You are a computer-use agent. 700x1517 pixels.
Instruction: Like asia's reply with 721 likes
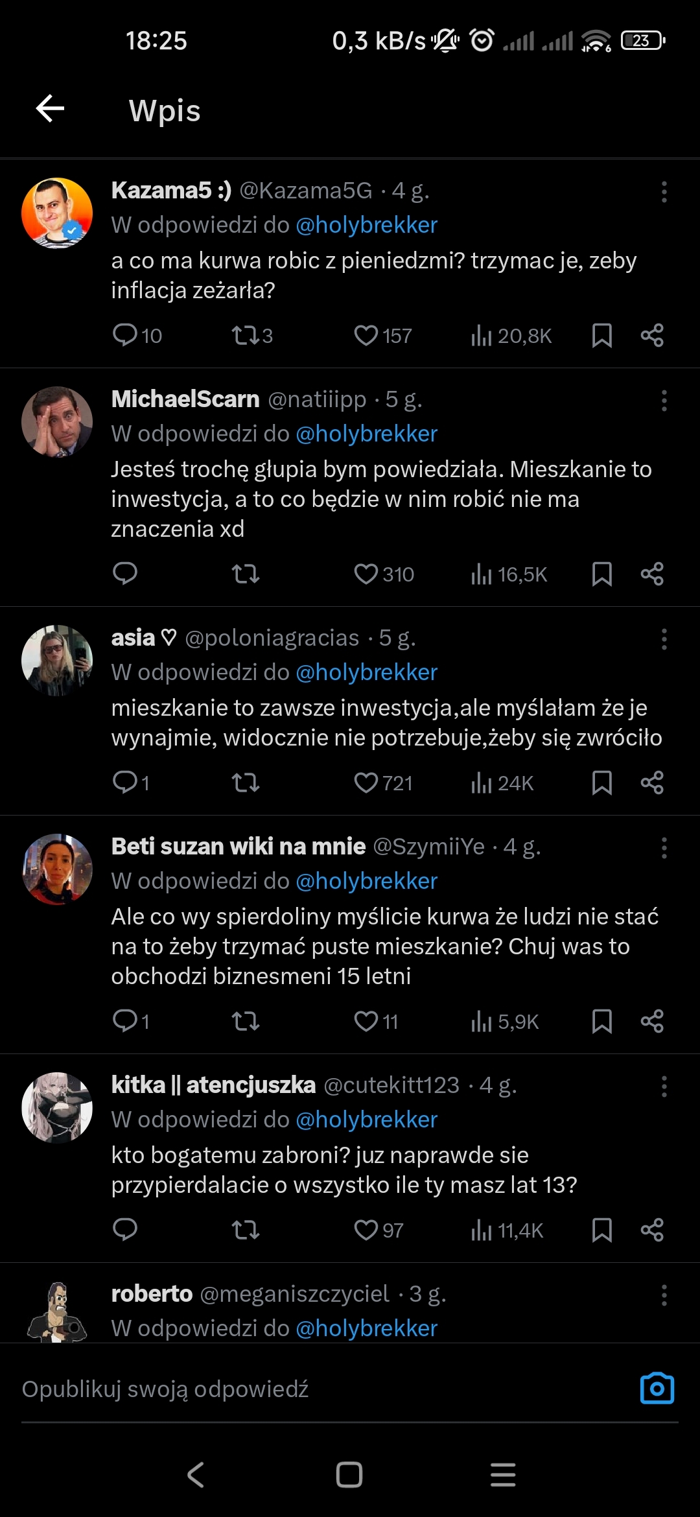click(x=366, y=782)
